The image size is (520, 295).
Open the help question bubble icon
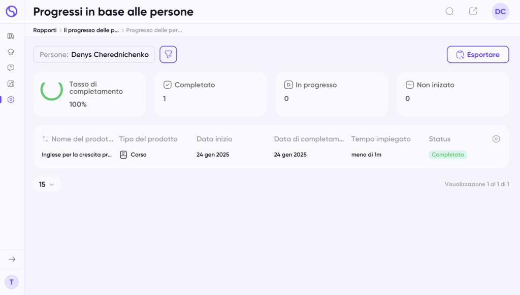(x=11, y=68)
